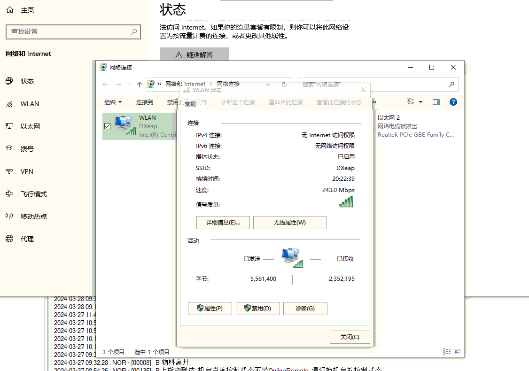Toggle the checkbox on the WLAN adapter
The image size is (529, 371).
coord(107,126)
